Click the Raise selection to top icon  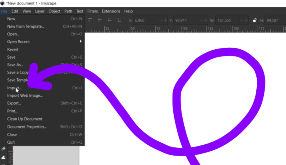coord(90,20)
